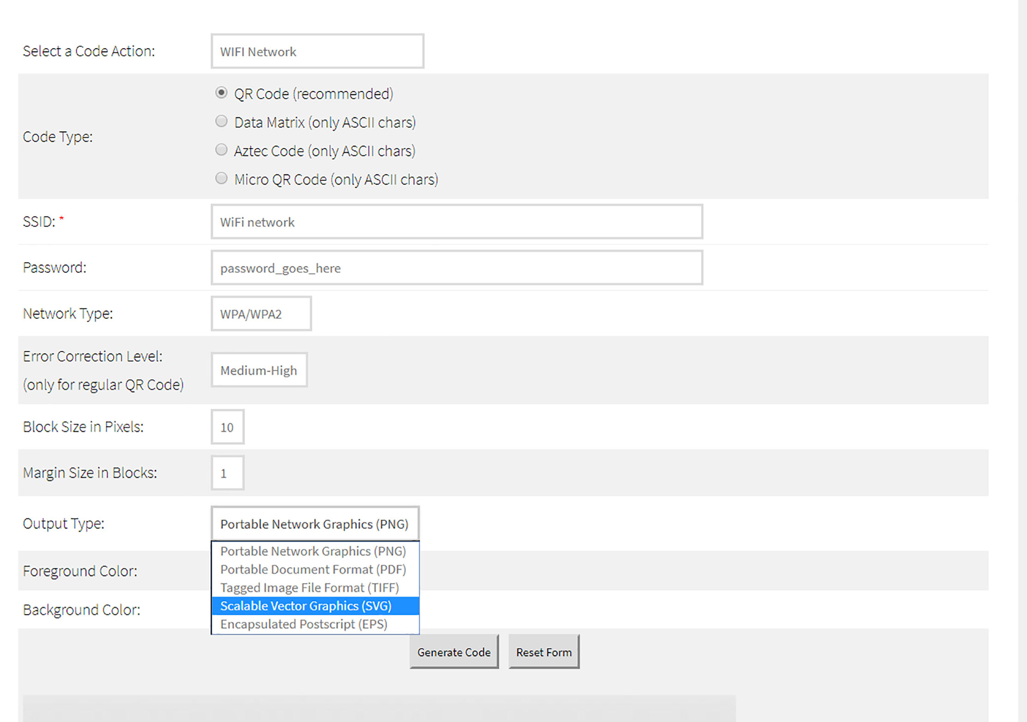Edit Block Size in Pixels field
The height and width of the screenshot is (722, 1027).
point(227,427)
